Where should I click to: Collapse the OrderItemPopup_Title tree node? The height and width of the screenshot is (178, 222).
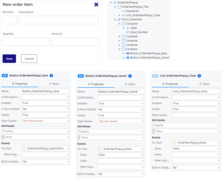[x=115, y=7]
